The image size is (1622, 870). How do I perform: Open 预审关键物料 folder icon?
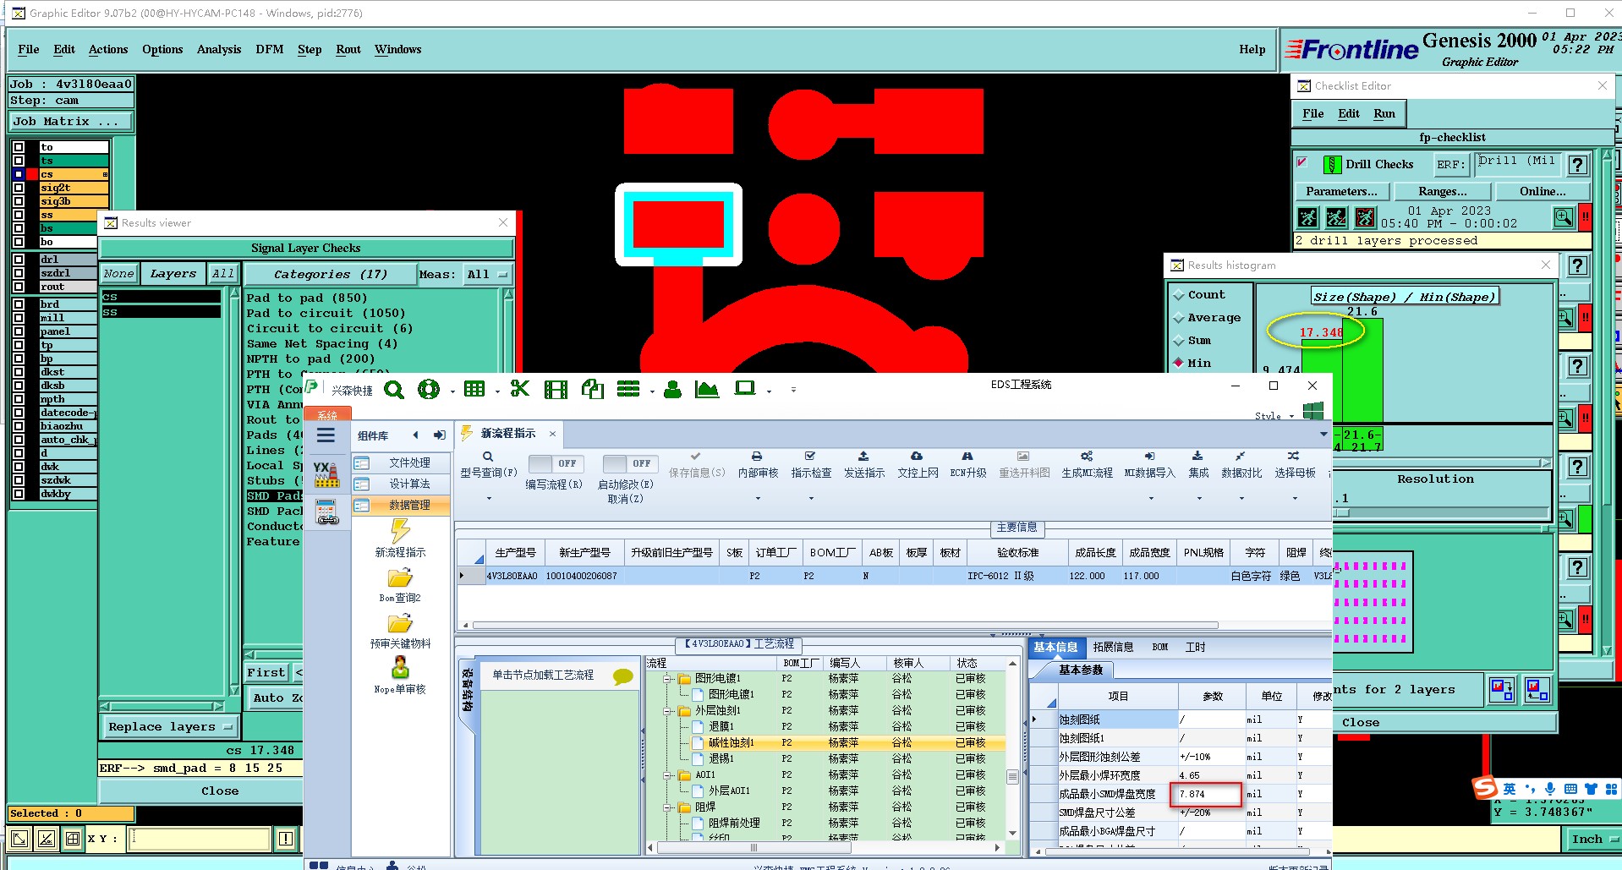[x=400, y=624]
